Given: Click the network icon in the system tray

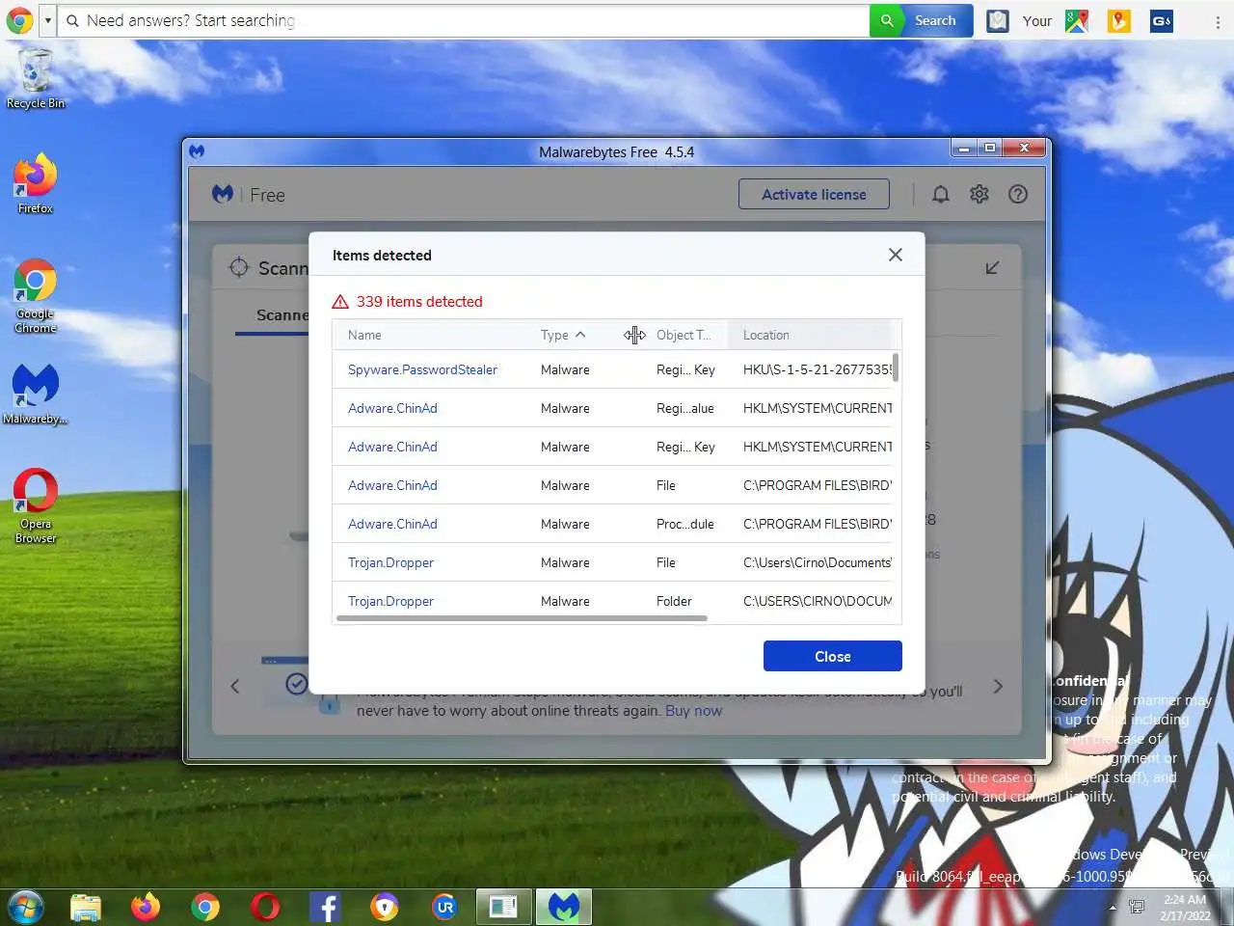Looking at the screenshot, I should coord(1138,908).
